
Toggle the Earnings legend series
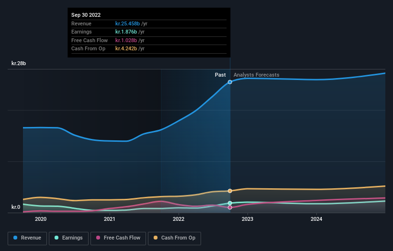[68, 238]
